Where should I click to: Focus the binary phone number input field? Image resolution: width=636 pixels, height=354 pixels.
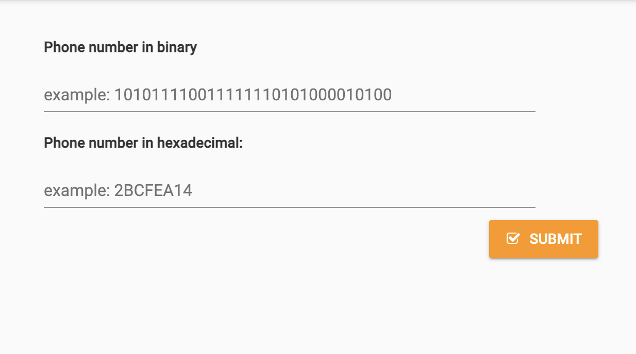tap(289, 95)
